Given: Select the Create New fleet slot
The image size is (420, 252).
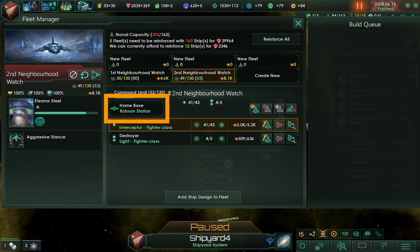Looking at the screenshot, I should click(267, 75).
